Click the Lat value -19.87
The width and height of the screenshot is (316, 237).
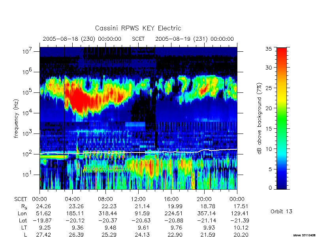click(x=42, y=220)
